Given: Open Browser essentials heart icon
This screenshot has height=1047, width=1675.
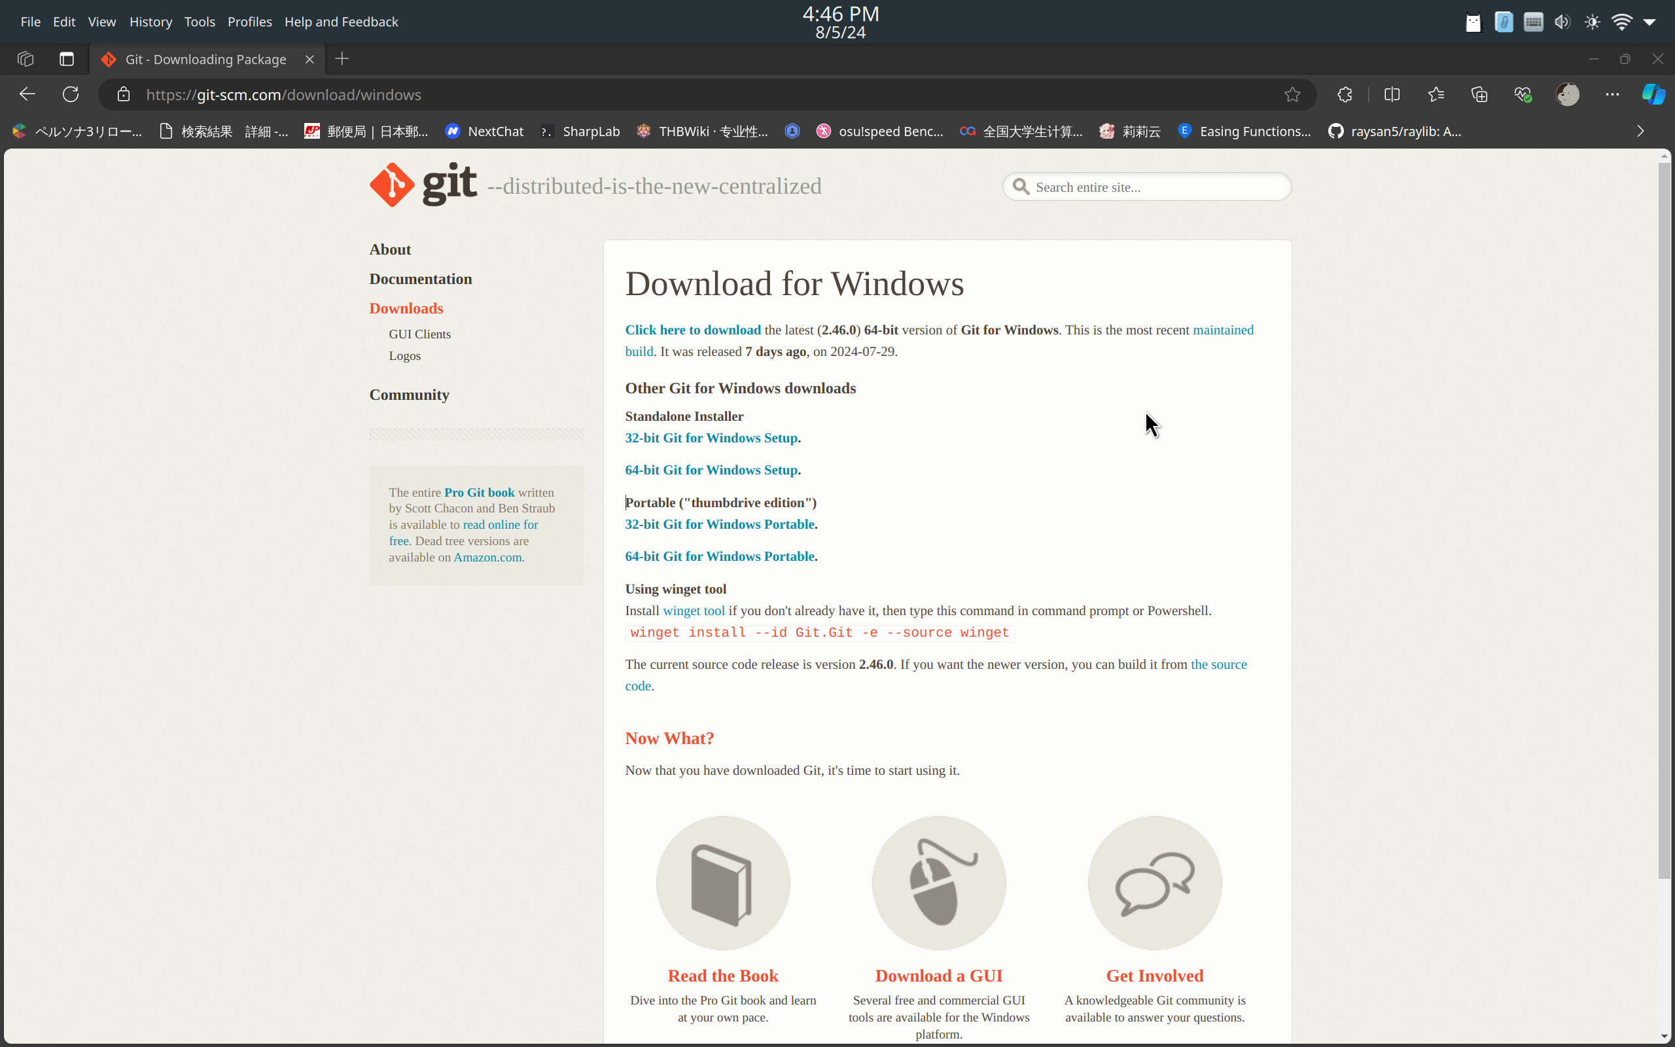Looking at the screenshot, I should pos(1522,94).
